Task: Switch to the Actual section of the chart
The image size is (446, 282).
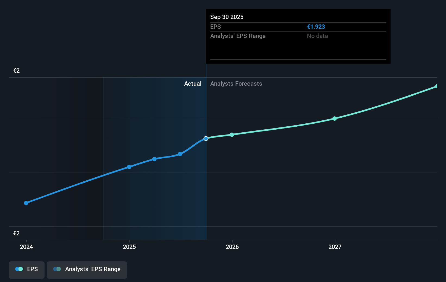Action: [x=193, y=84]
